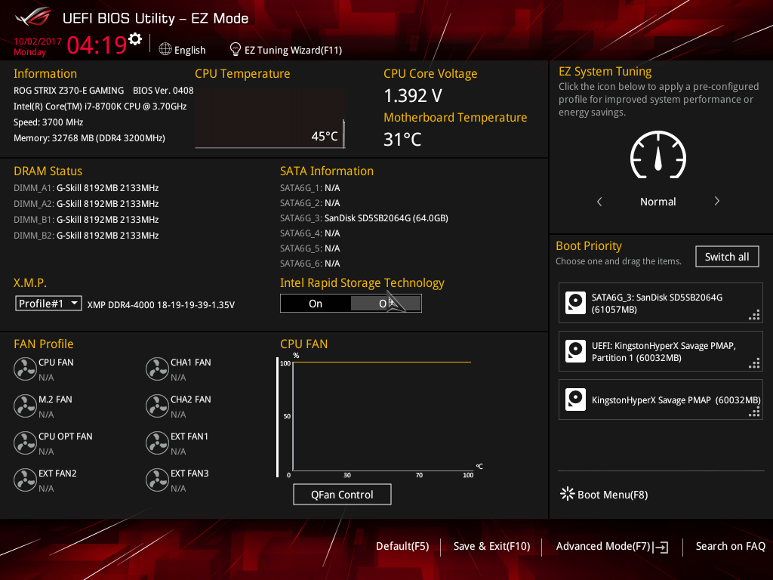The image size is (773, 580).
Task: Click Intel Core i7-8700K CPU line
Action: [x=100, y=106]
